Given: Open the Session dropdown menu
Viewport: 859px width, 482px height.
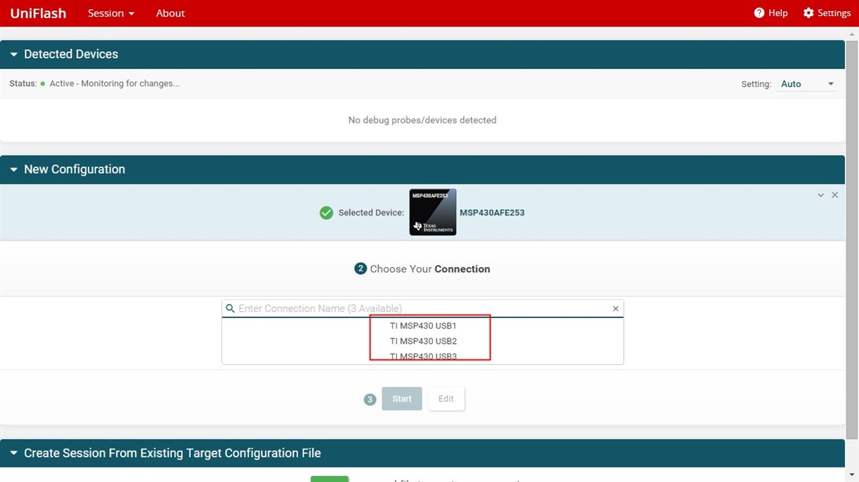Looking at the screenshot, I should pos(111,13).
